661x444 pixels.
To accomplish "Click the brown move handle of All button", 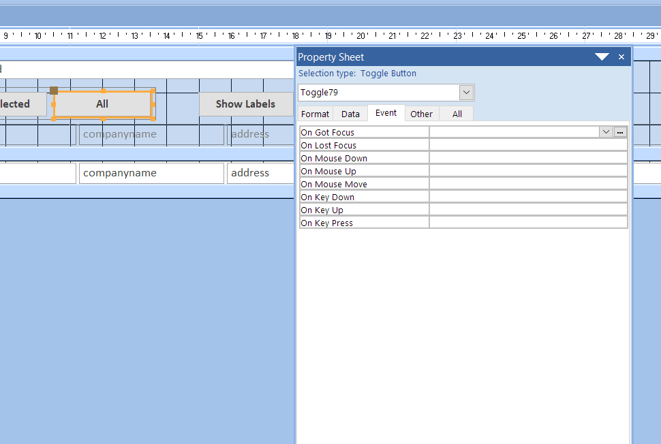I will click(54, 90).
